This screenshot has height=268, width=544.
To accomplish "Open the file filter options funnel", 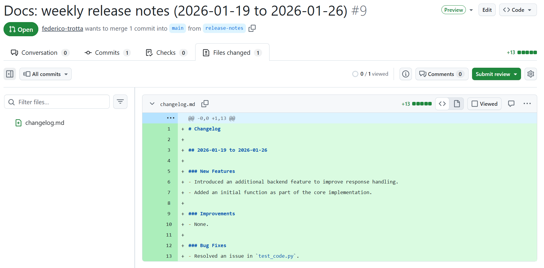I will (x=120, y=102).
